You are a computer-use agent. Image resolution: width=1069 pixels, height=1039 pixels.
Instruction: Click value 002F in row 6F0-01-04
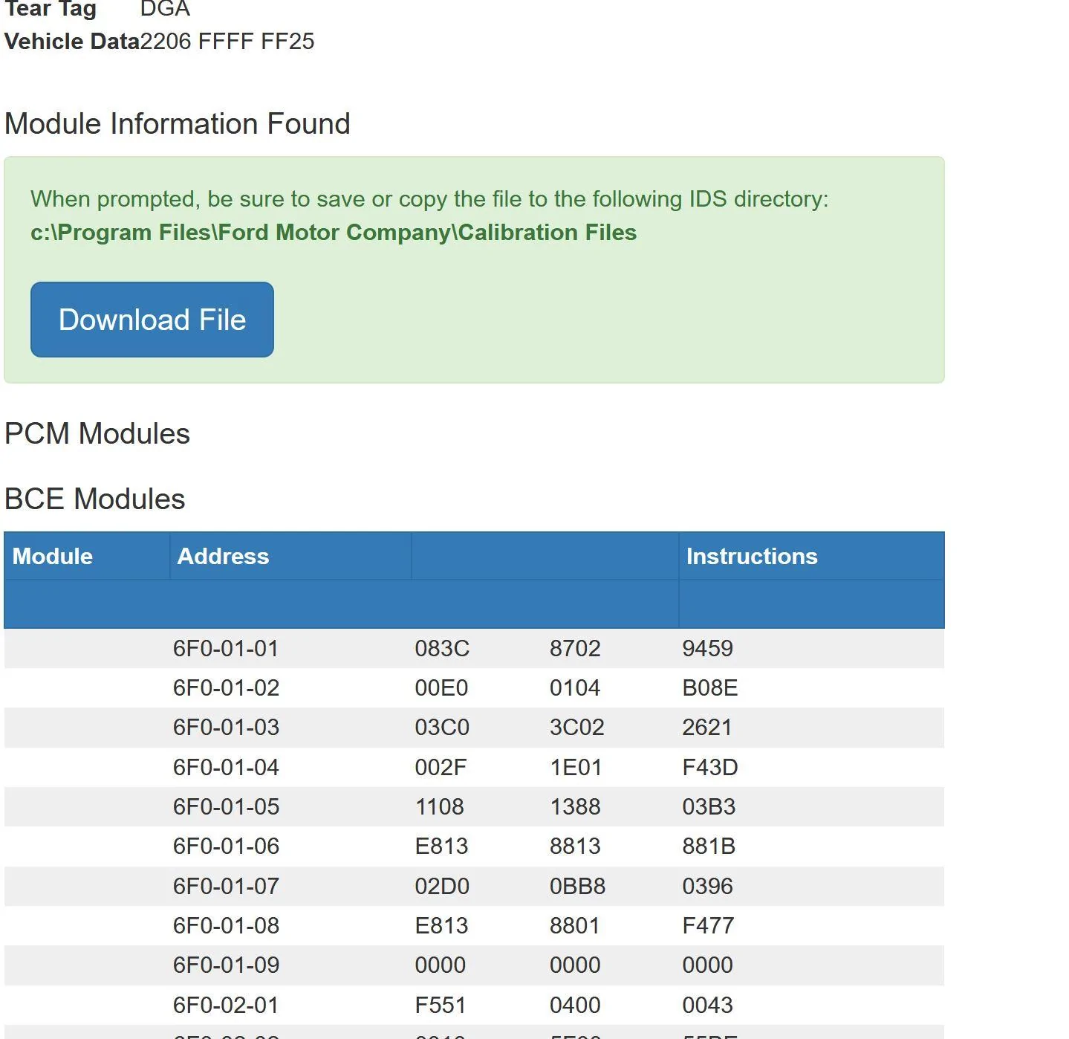(441, 767)
